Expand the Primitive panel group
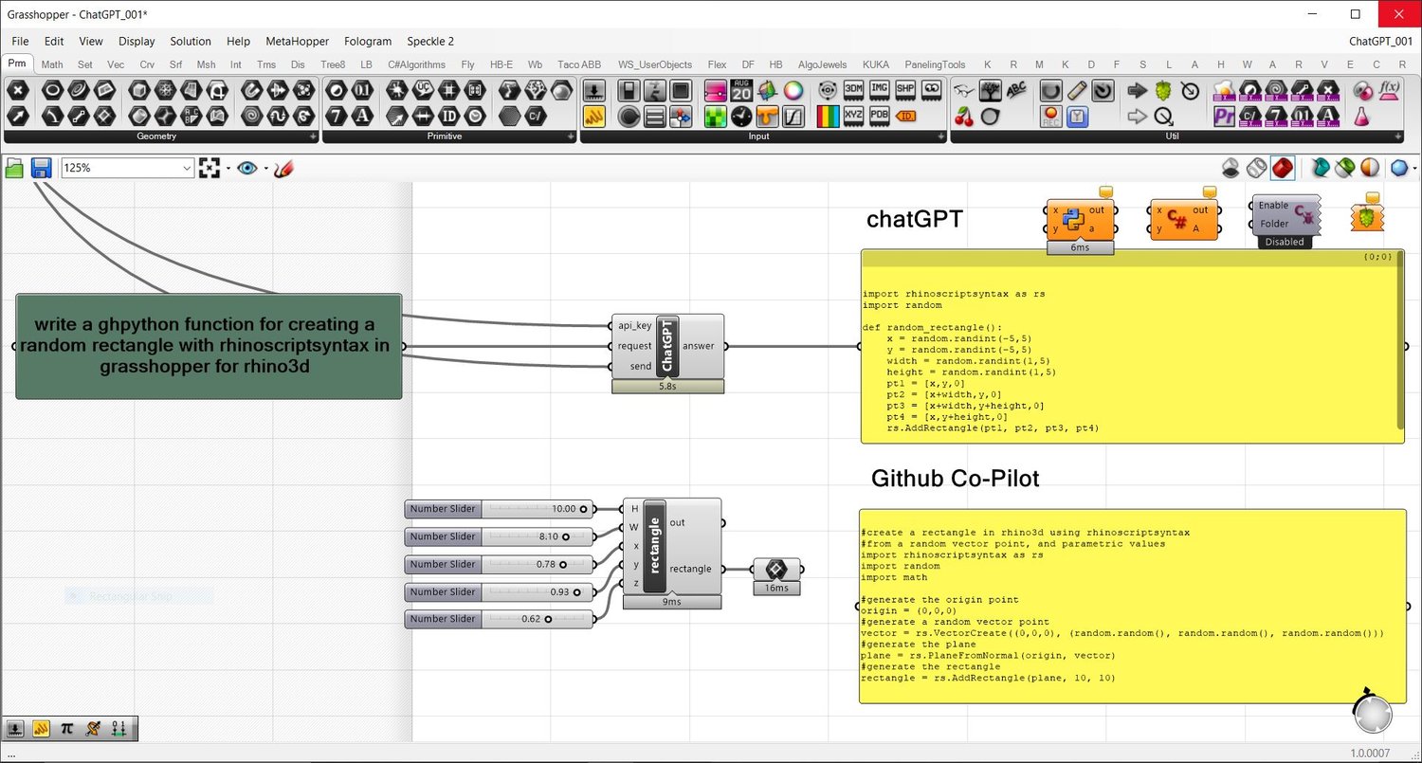 (571, 136)
